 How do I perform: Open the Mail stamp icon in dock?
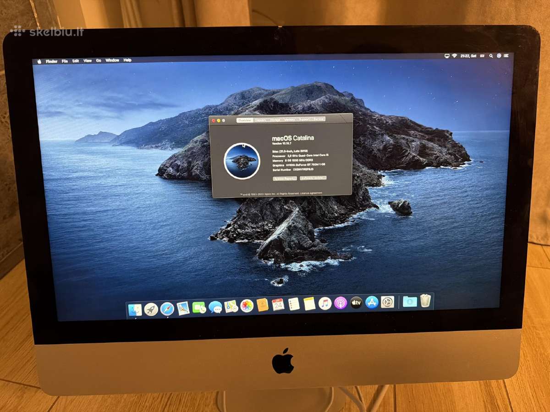[183, 309]
